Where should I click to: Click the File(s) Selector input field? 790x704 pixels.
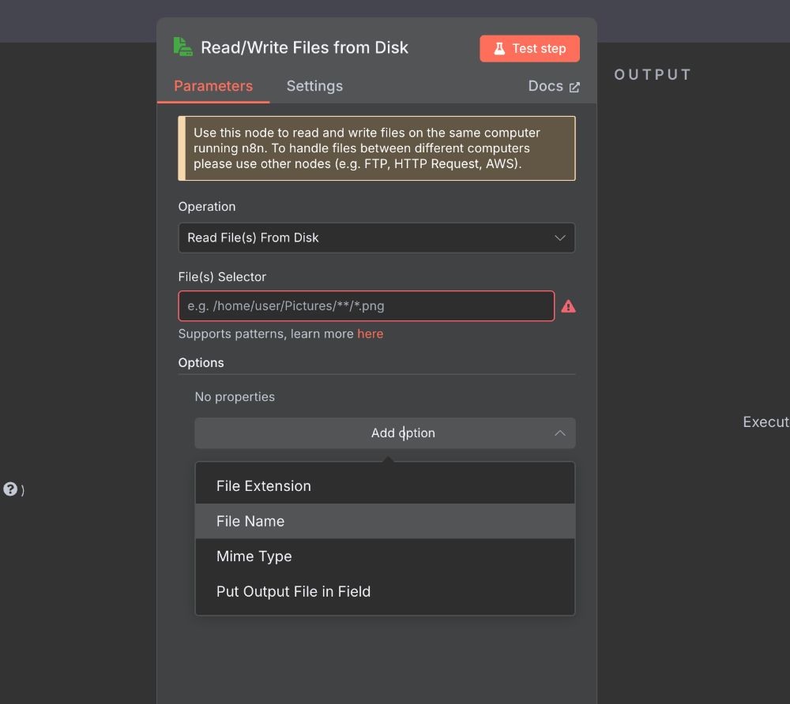click(x=366, y=305)
